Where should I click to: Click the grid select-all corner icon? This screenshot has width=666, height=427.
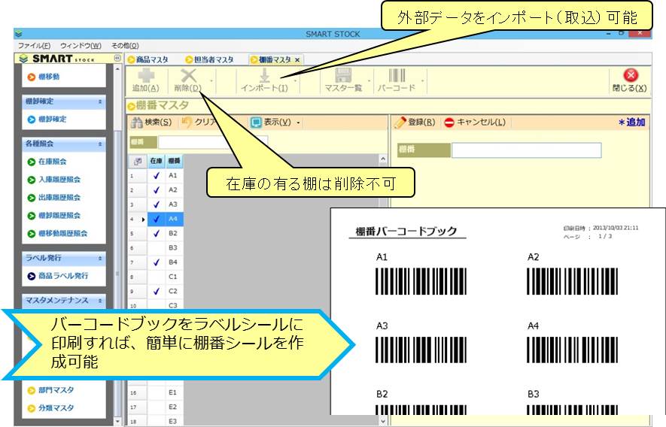tap(138, 162)
